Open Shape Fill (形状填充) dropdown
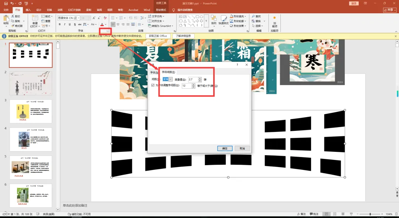Screen dimensions: 399x218 click(238, 16)
